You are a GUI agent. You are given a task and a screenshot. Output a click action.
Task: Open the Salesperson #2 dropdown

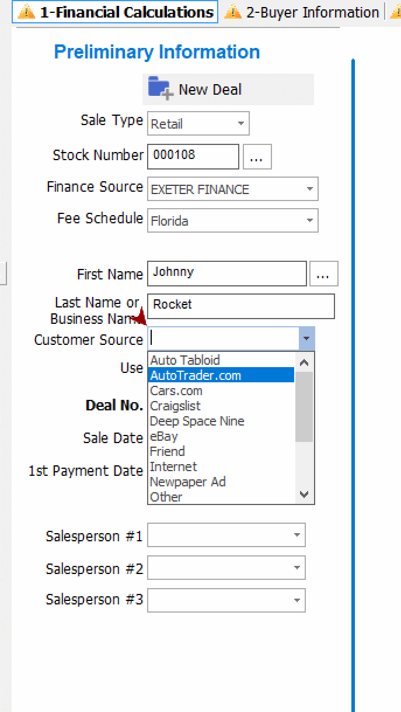[x=297, y=568]
